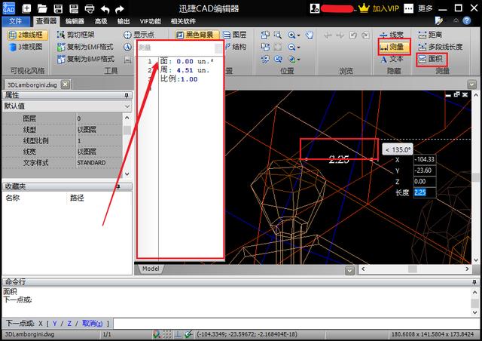
Task: Click 复制为EMF格式
Action: 85,47
